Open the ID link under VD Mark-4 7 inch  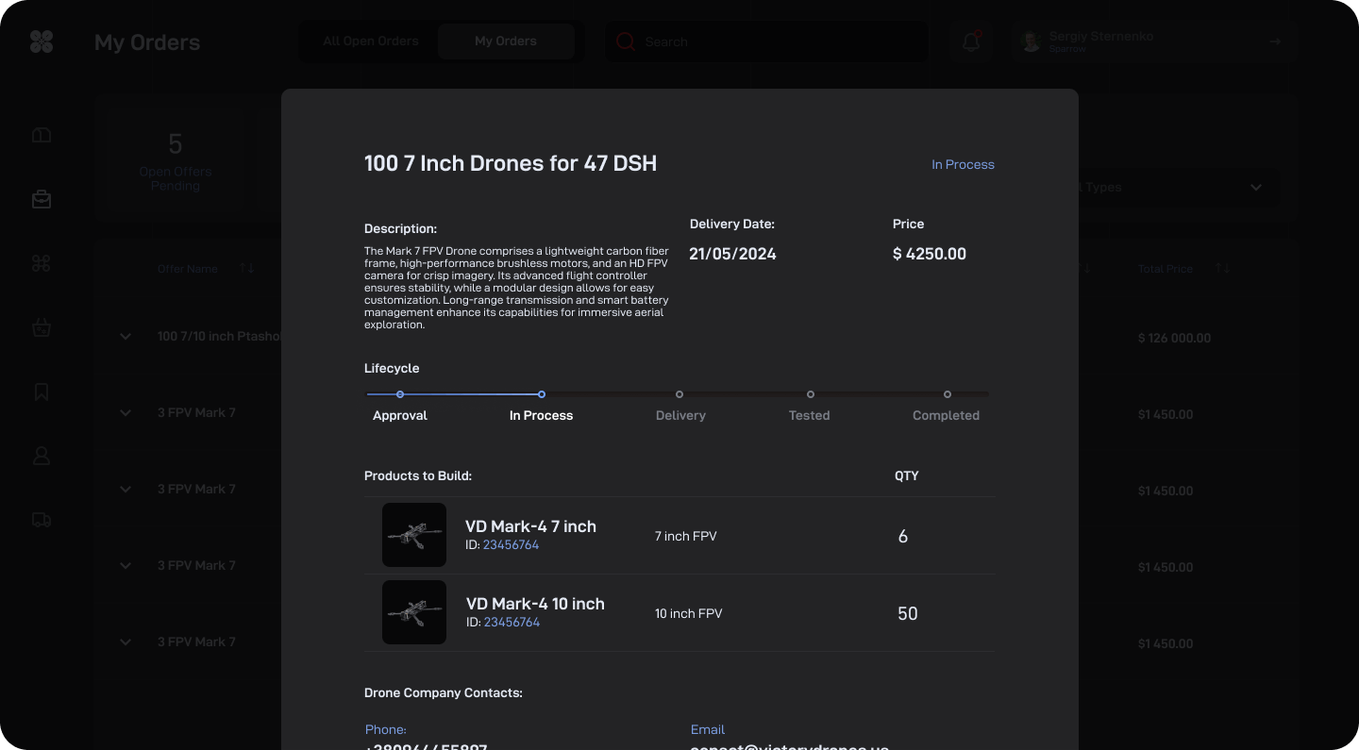[x=511, y=545]
